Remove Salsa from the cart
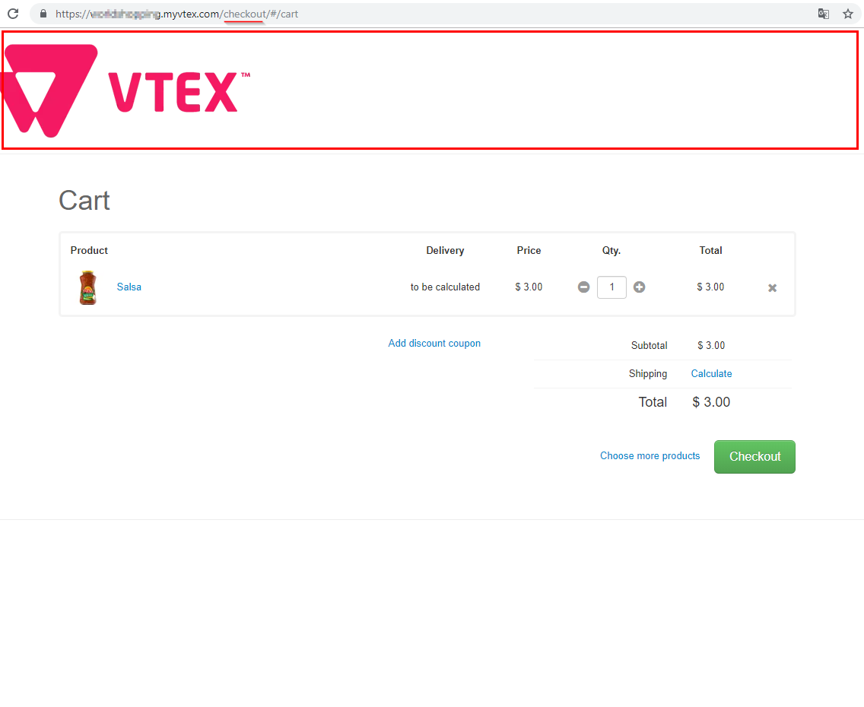This screenshot has width=864, height=707. (772, 288)
